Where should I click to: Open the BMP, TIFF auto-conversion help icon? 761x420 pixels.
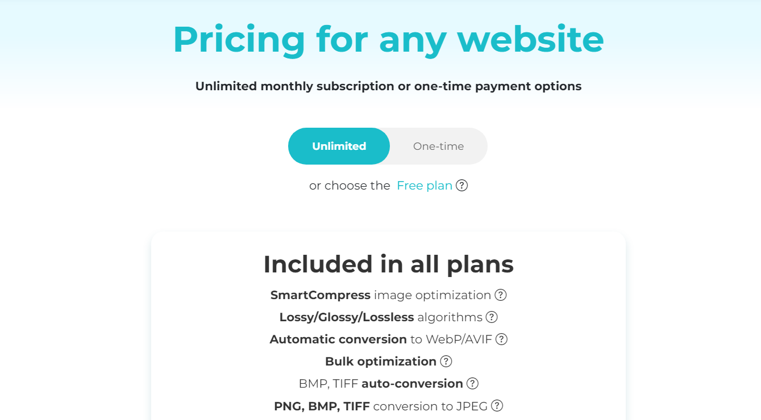click(472, 384)
